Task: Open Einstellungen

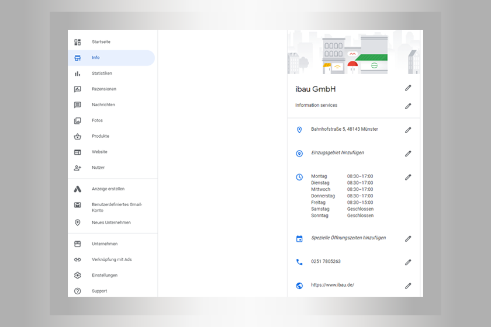Action: pyautogui.click(x=112, y=275)
